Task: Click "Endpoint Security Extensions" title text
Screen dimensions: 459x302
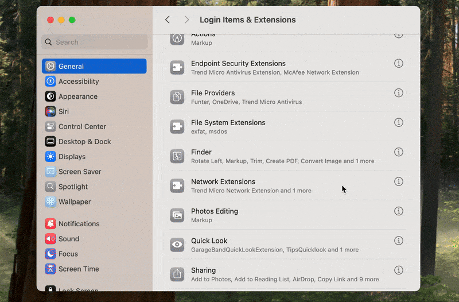Action: tap(238, 64)
